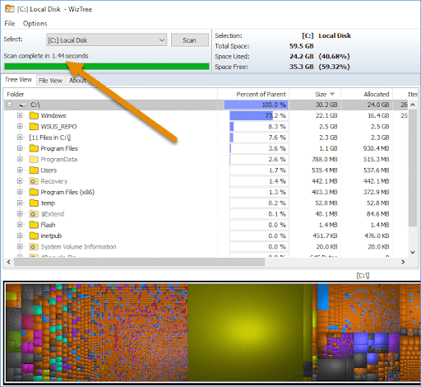This screenshot has height=387, width=421.
Task: Click the Space Used 24.2 GB value
Action: pos(302,57)
